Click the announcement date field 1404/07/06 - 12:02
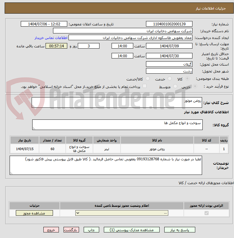Image resolution: width=234 pixels, height=238 pixels. point(44,24)
